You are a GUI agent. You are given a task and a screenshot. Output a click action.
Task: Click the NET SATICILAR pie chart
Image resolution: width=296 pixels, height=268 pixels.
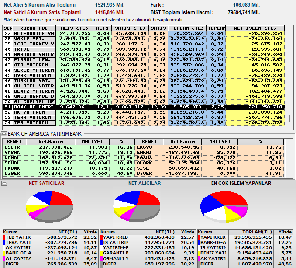pos(49,206)
